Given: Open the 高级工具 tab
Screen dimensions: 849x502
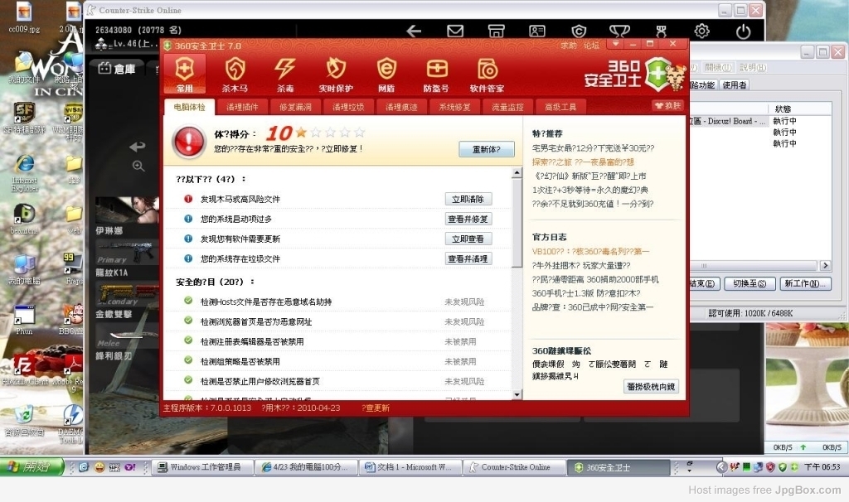Looking at the screenshot, I should tap(560, 107).
